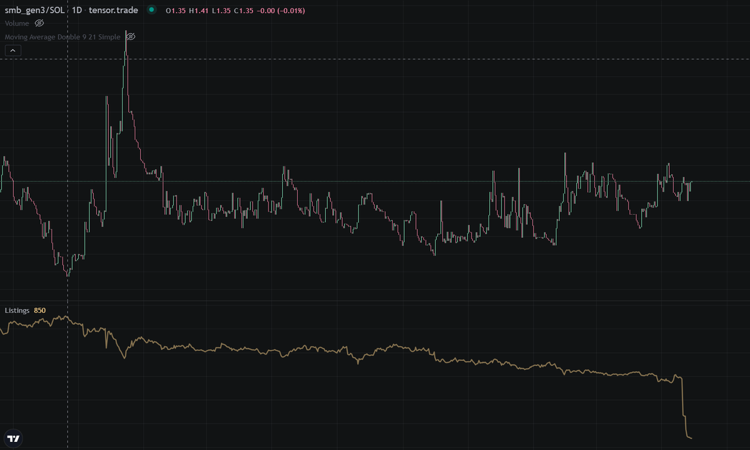Open the TradingView logo link
This screenshot has width=750, height=450.
(x=13, y=439)
